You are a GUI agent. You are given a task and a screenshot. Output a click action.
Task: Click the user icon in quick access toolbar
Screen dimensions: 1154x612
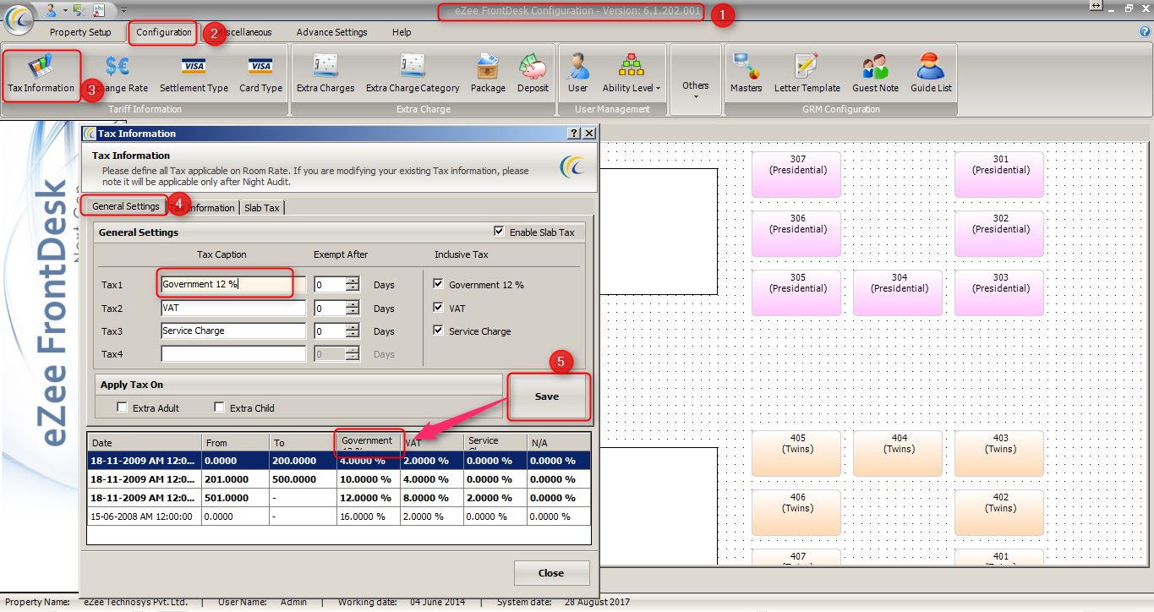point(51,9)
